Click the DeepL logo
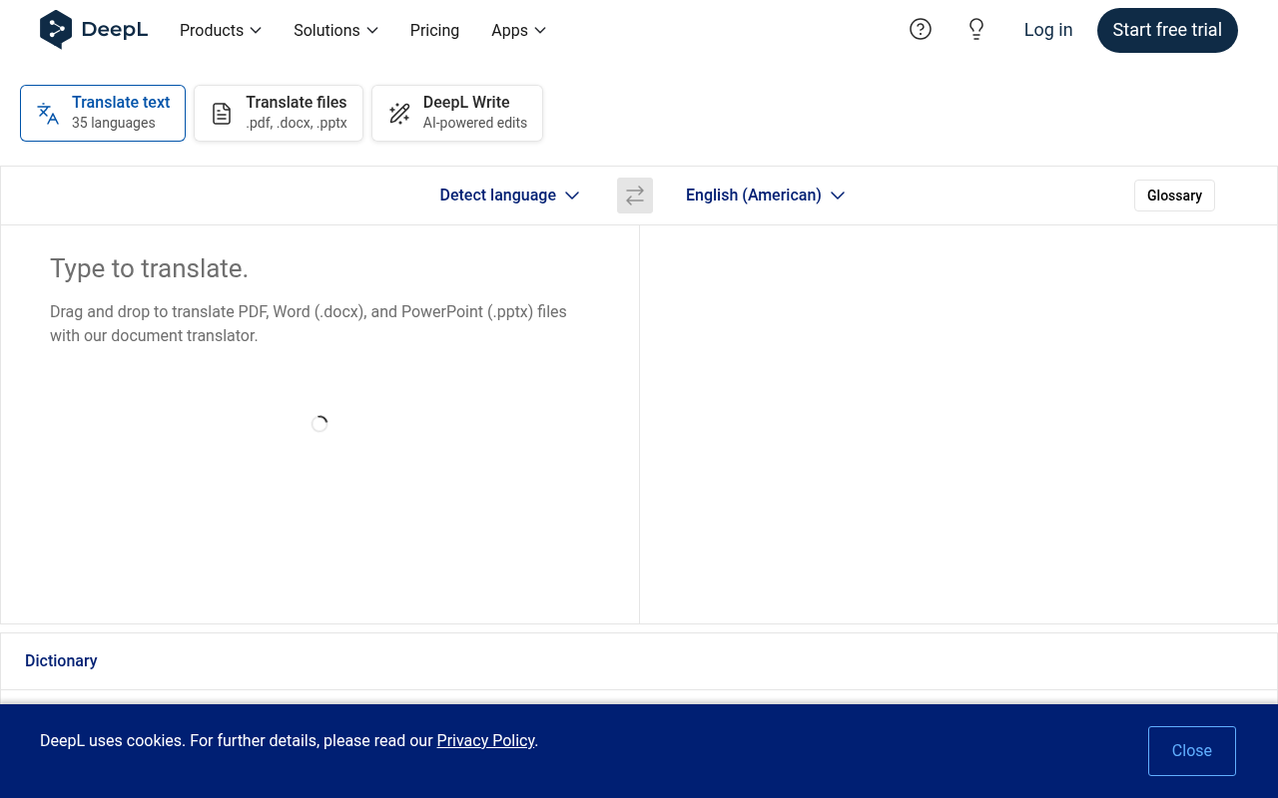The width and height of the screenshot is (1278, 798). [x=94, y=30]
